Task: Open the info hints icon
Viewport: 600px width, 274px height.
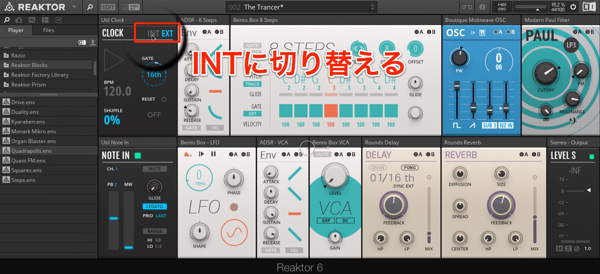Action: coord(482,7)
